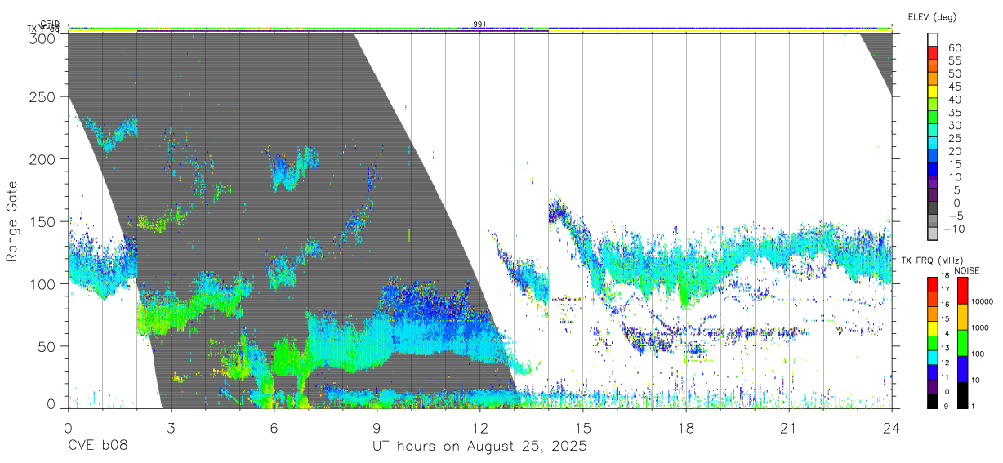Click the 24 hour tick on UT axis
This screenshot has height=463, width=1003.
coord(891,427)
